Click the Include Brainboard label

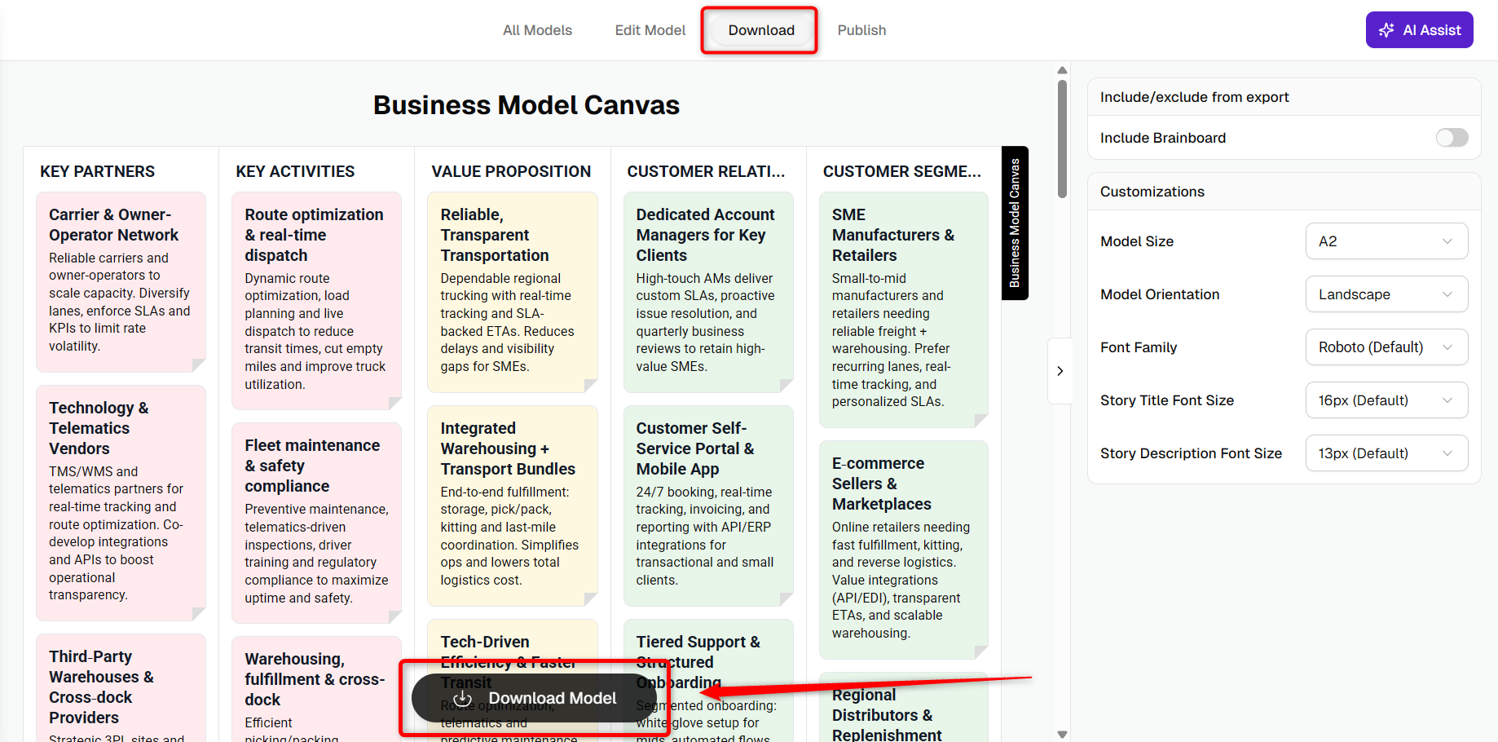coord(1162,138)
